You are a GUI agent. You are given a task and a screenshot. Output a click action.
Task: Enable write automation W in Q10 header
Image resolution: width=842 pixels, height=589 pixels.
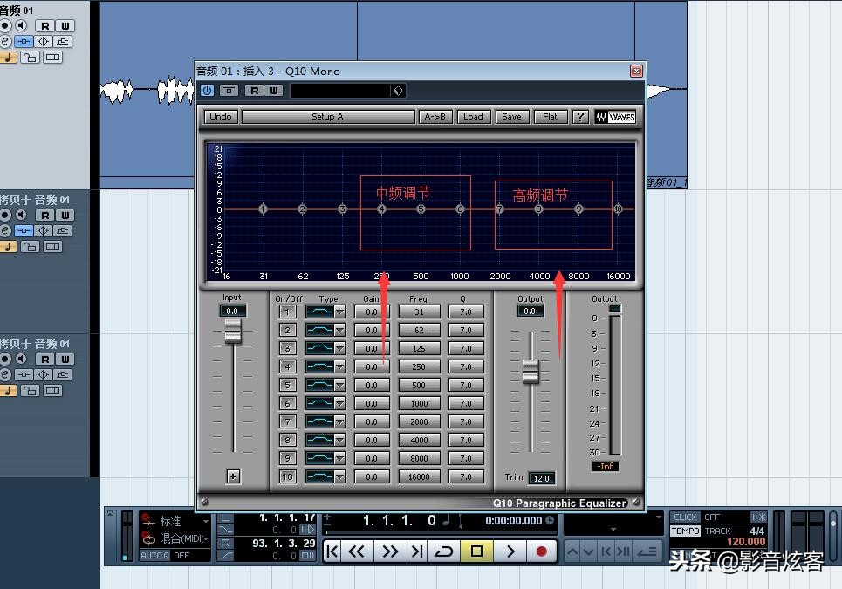tap(273, 91)
